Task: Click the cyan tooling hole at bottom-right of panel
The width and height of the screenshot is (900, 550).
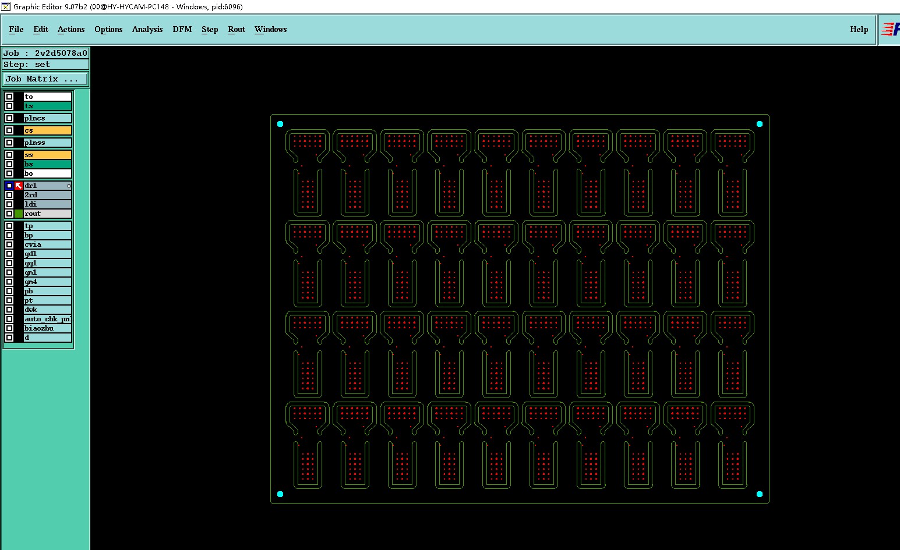Action: point(760,494)
